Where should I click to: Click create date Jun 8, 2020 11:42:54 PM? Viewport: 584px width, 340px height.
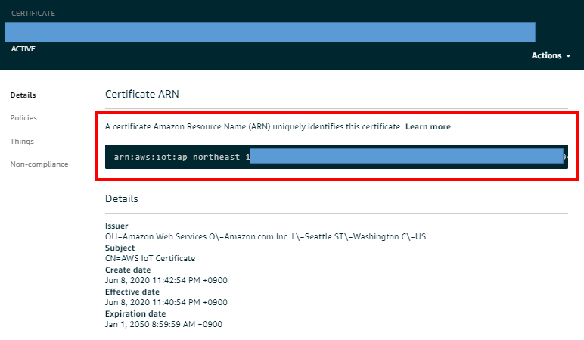pyautogui.click(x=166, y=280)
